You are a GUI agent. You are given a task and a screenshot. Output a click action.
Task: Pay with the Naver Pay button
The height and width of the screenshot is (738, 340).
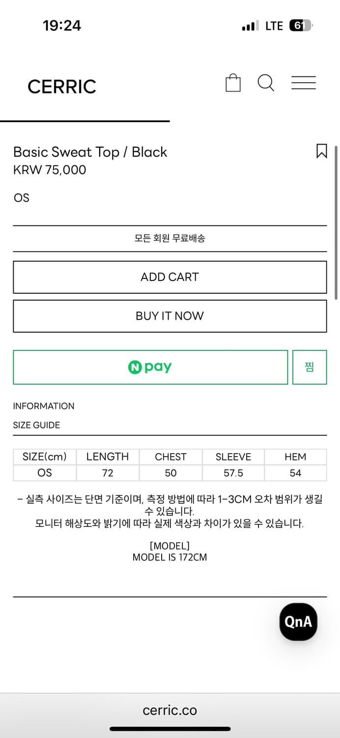(x=150, y=367)
